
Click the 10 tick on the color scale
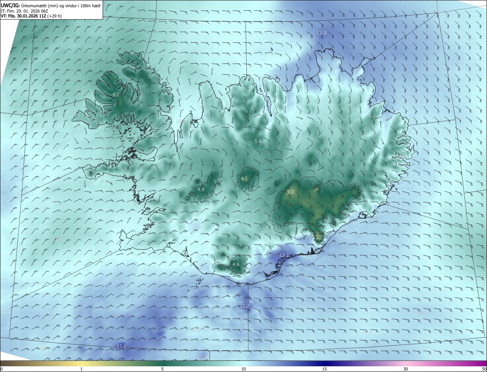pyautogui.click(x=243, y=369)
